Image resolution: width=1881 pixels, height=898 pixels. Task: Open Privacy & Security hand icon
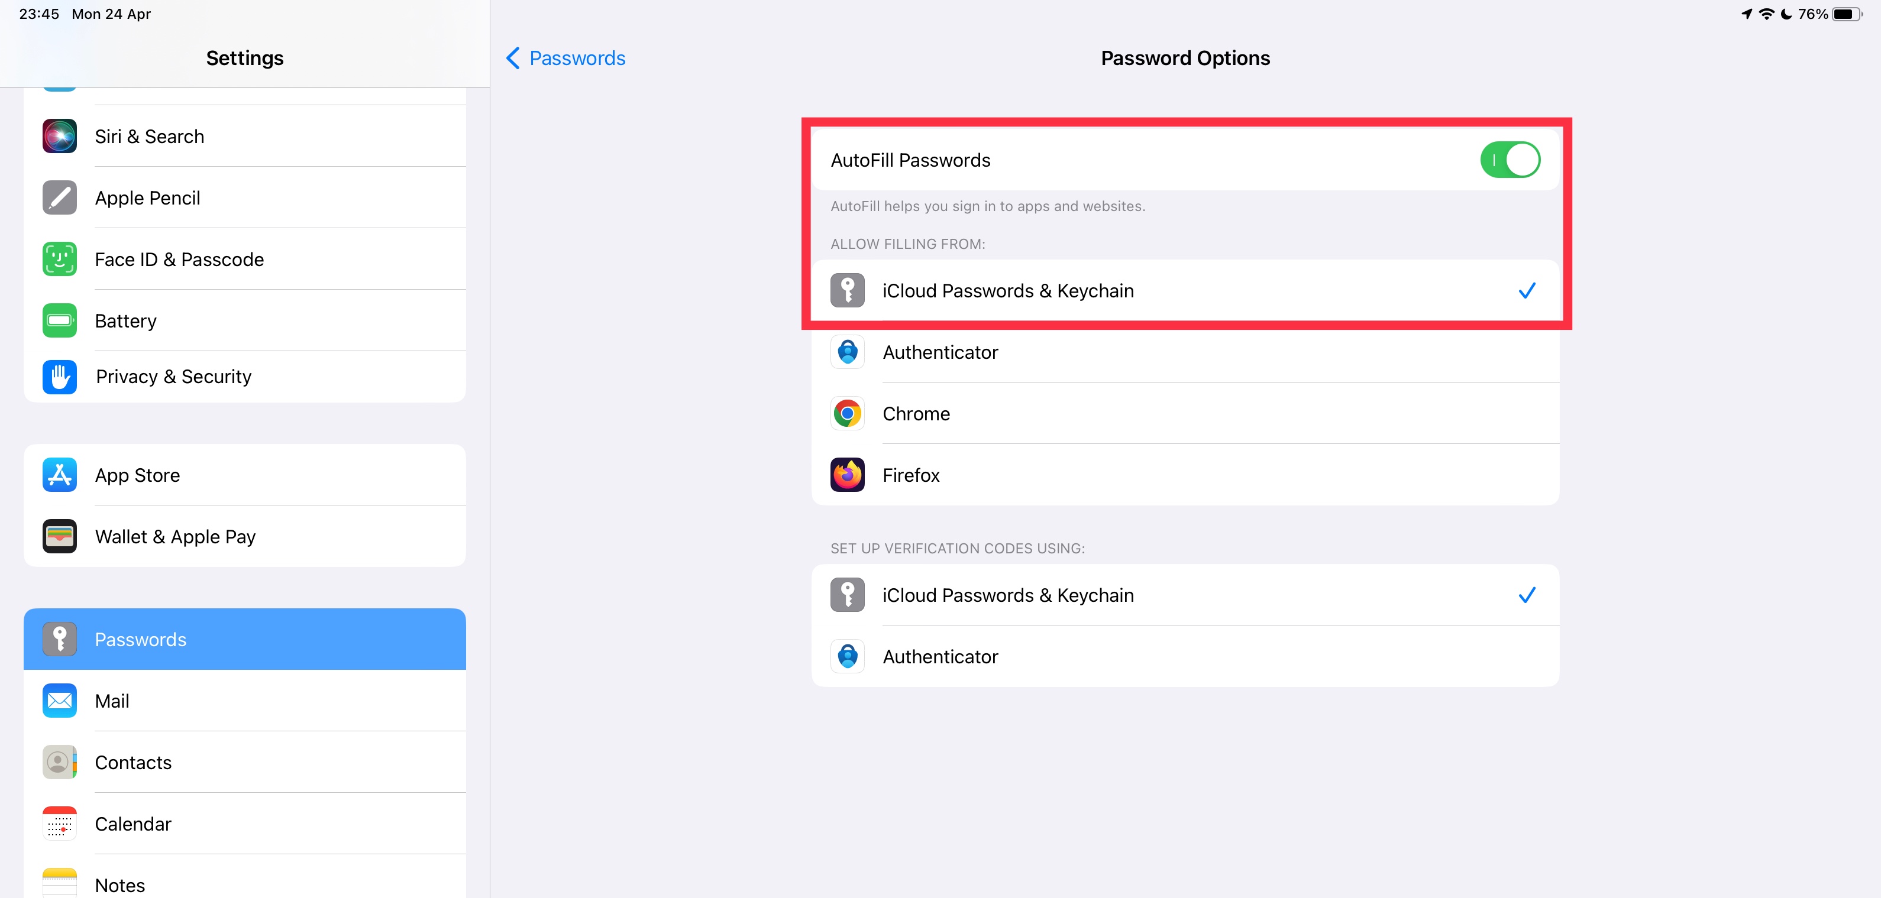tap(59, 377)
